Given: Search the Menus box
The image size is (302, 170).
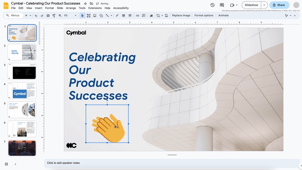Looking at the screenshot, I should pos(13,15).
